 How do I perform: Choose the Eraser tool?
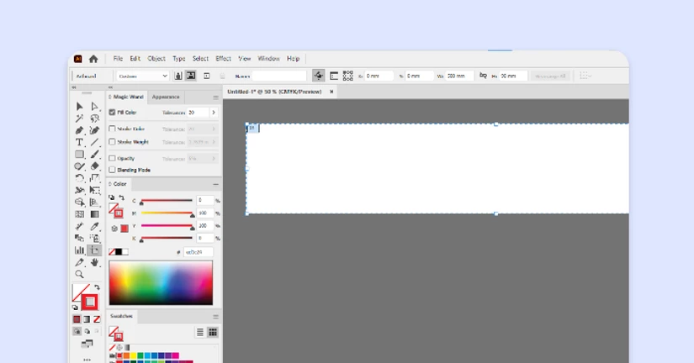click(x=94, y=166)
